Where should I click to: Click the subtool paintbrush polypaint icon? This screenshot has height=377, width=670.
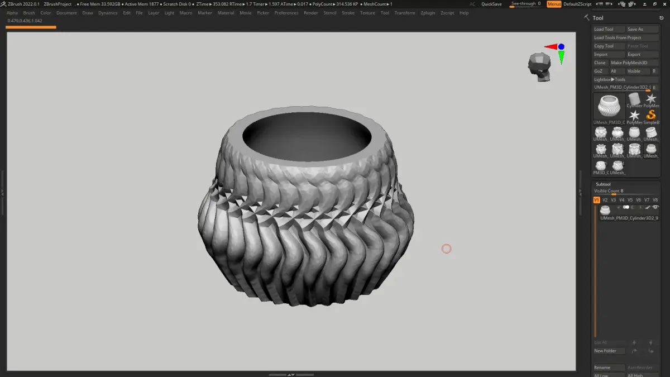648,207
